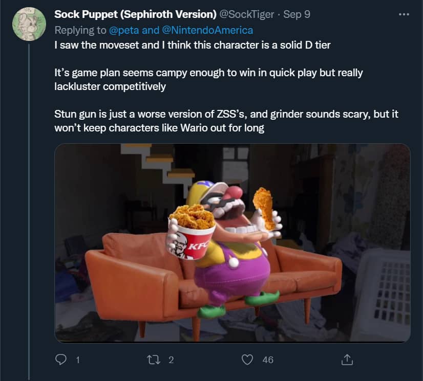Click the reply speech bubble icon

(x=61, y=360)
